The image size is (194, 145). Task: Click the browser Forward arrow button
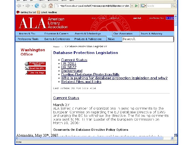[x=27, y=6]
